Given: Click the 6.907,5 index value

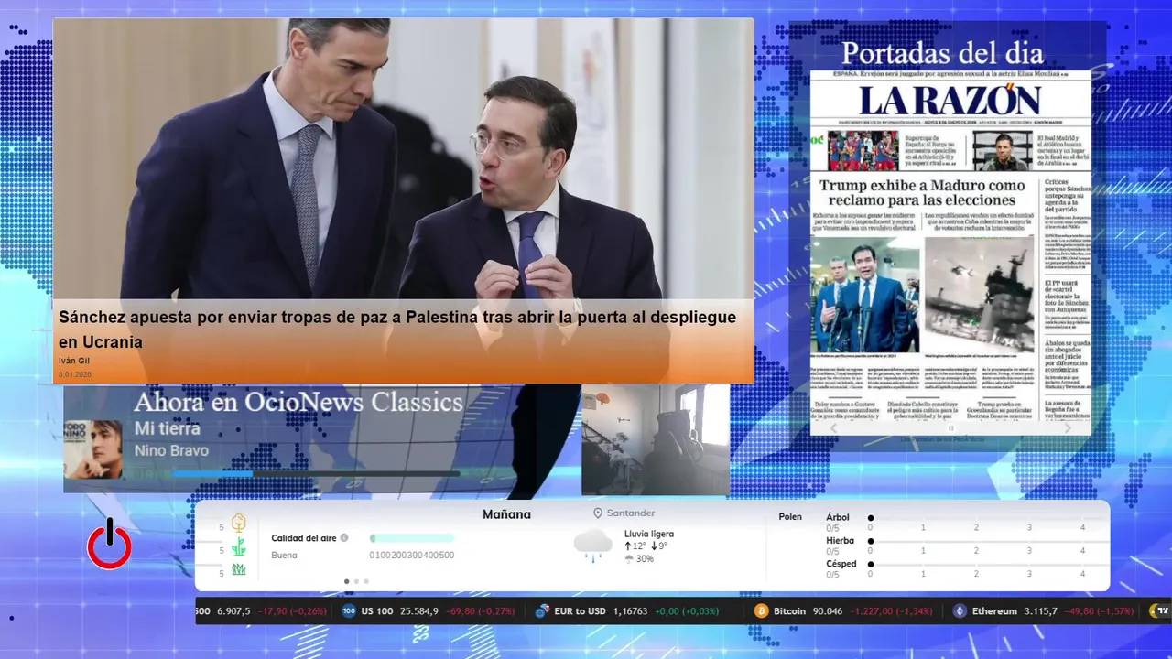Looking at the screenshot, I should point(233,610).
